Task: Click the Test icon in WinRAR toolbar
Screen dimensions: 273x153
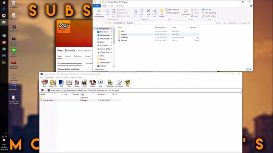Action: (x=61, y=83)
